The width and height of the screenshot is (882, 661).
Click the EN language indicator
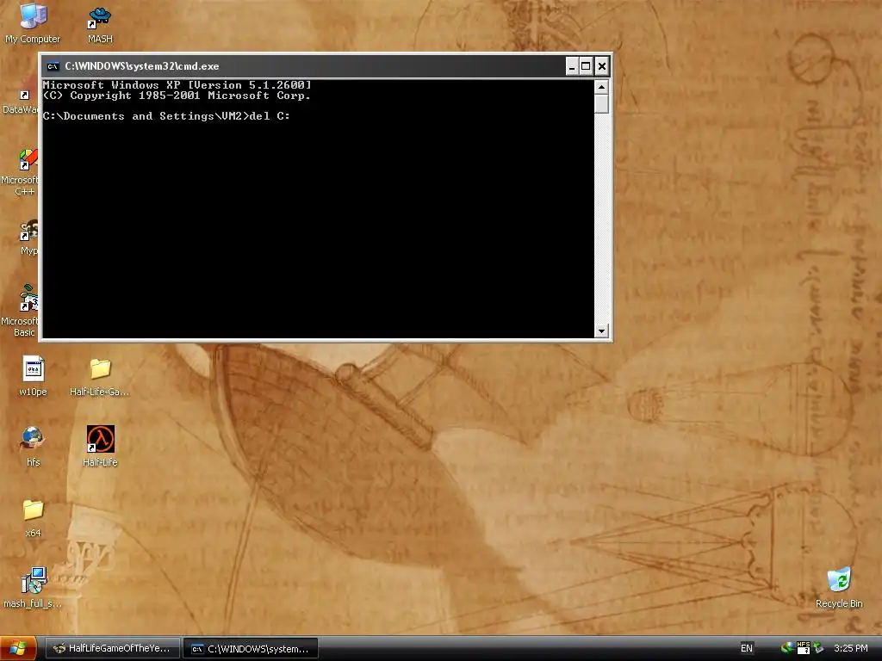(x=747, y=648)
